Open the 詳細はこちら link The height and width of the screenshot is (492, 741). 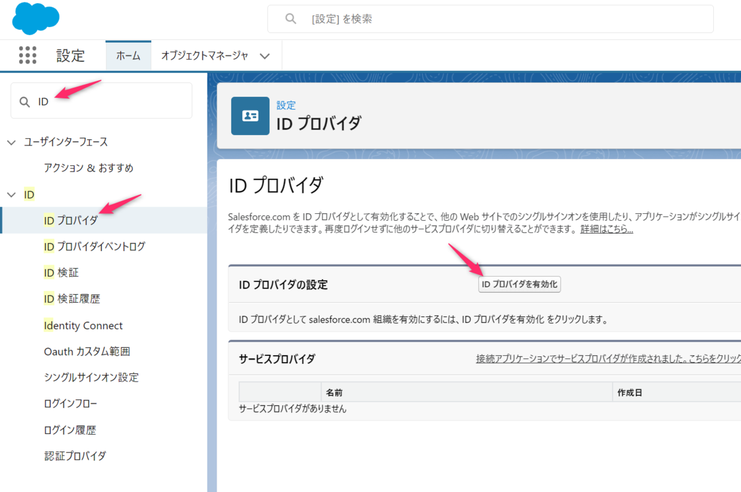(606, 229)
